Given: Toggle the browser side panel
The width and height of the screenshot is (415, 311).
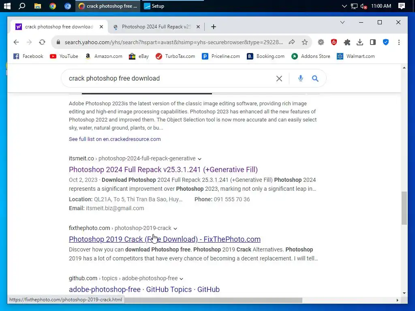Looking at the screenshot, I should (x=373, y=42).
